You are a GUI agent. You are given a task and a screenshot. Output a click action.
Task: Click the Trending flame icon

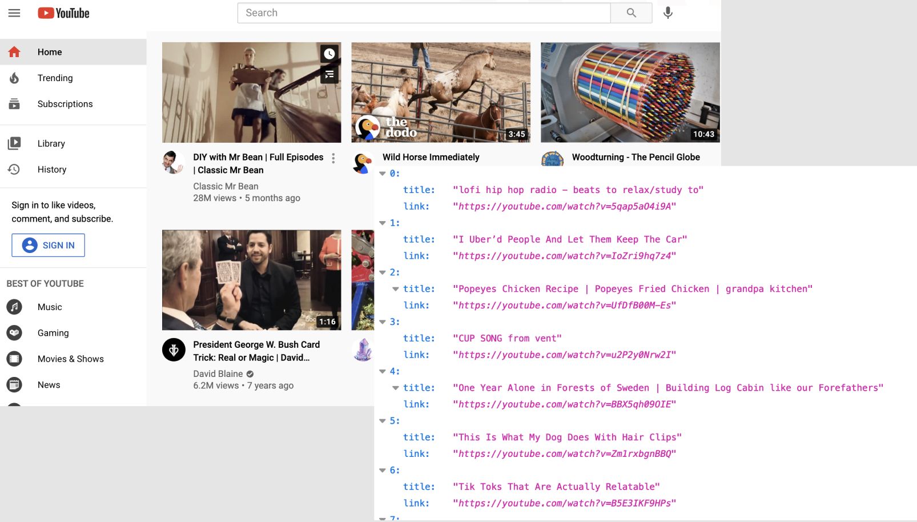click(14, 78)
